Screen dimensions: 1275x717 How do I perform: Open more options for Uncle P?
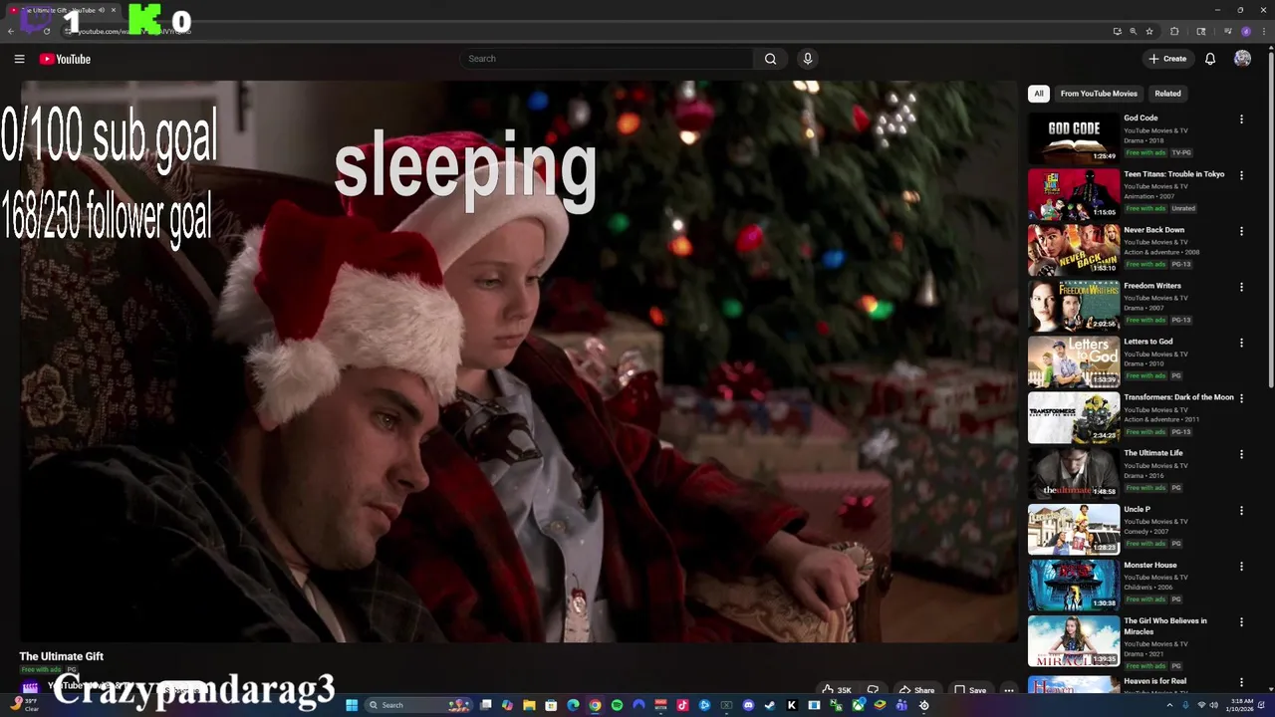[x=1241, y=510]
